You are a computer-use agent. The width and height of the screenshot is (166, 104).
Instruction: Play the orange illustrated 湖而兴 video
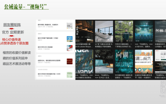144,62
